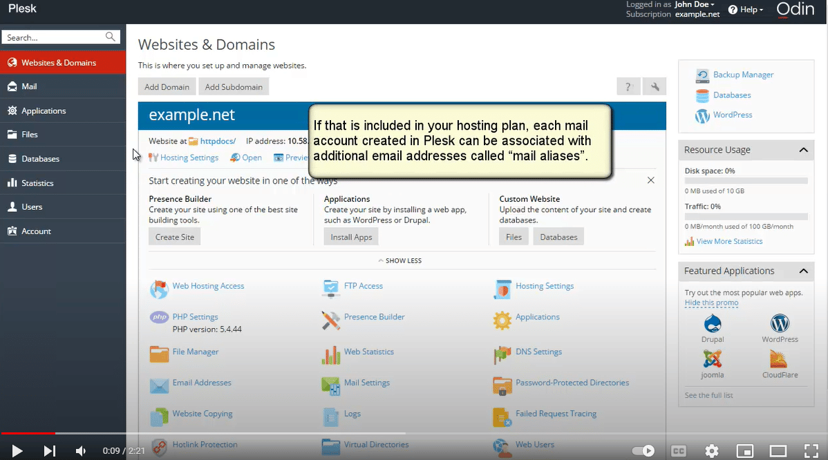Open the Website Copying icon
Image resolution: width=828 pixels, height=460 pixels.
(x=159, y=416)
